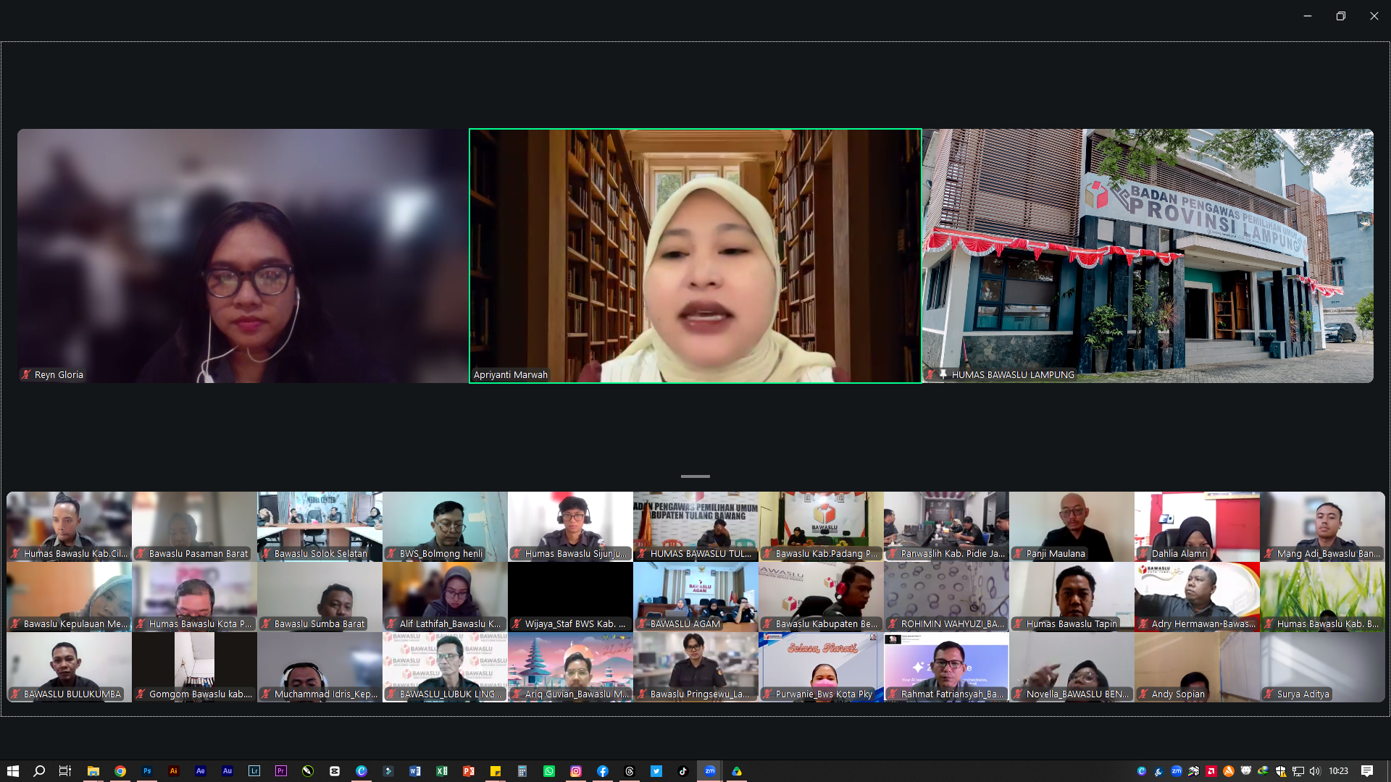
Task: Open Canva from the taskbar
Action: (362, 771)
